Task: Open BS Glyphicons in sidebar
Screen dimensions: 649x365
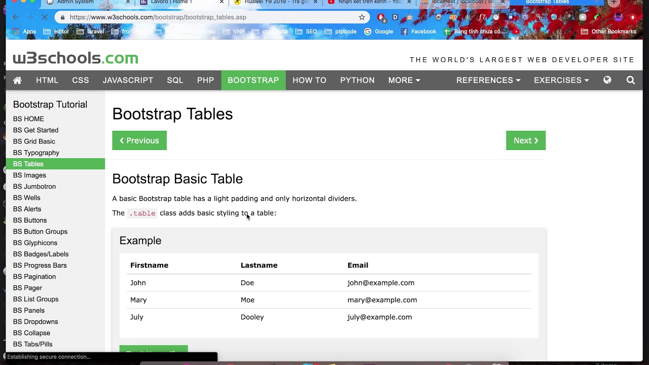Action: point(55,243)
